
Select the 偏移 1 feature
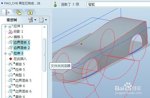click(x=18, y=37)
